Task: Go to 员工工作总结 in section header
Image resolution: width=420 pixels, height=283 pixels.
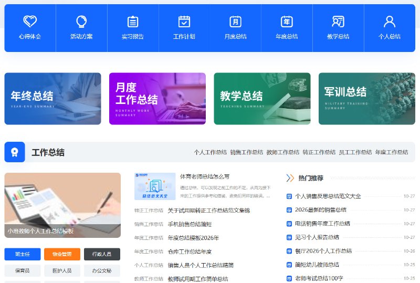Action: (x=355, y=152)
